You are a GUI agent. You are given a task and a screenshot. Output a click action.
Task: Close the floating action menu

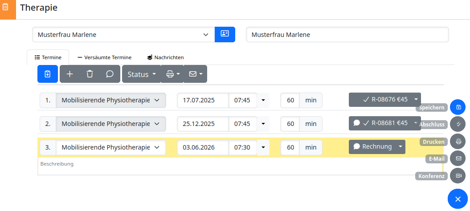pyautogui.click(x=458, y=199)
